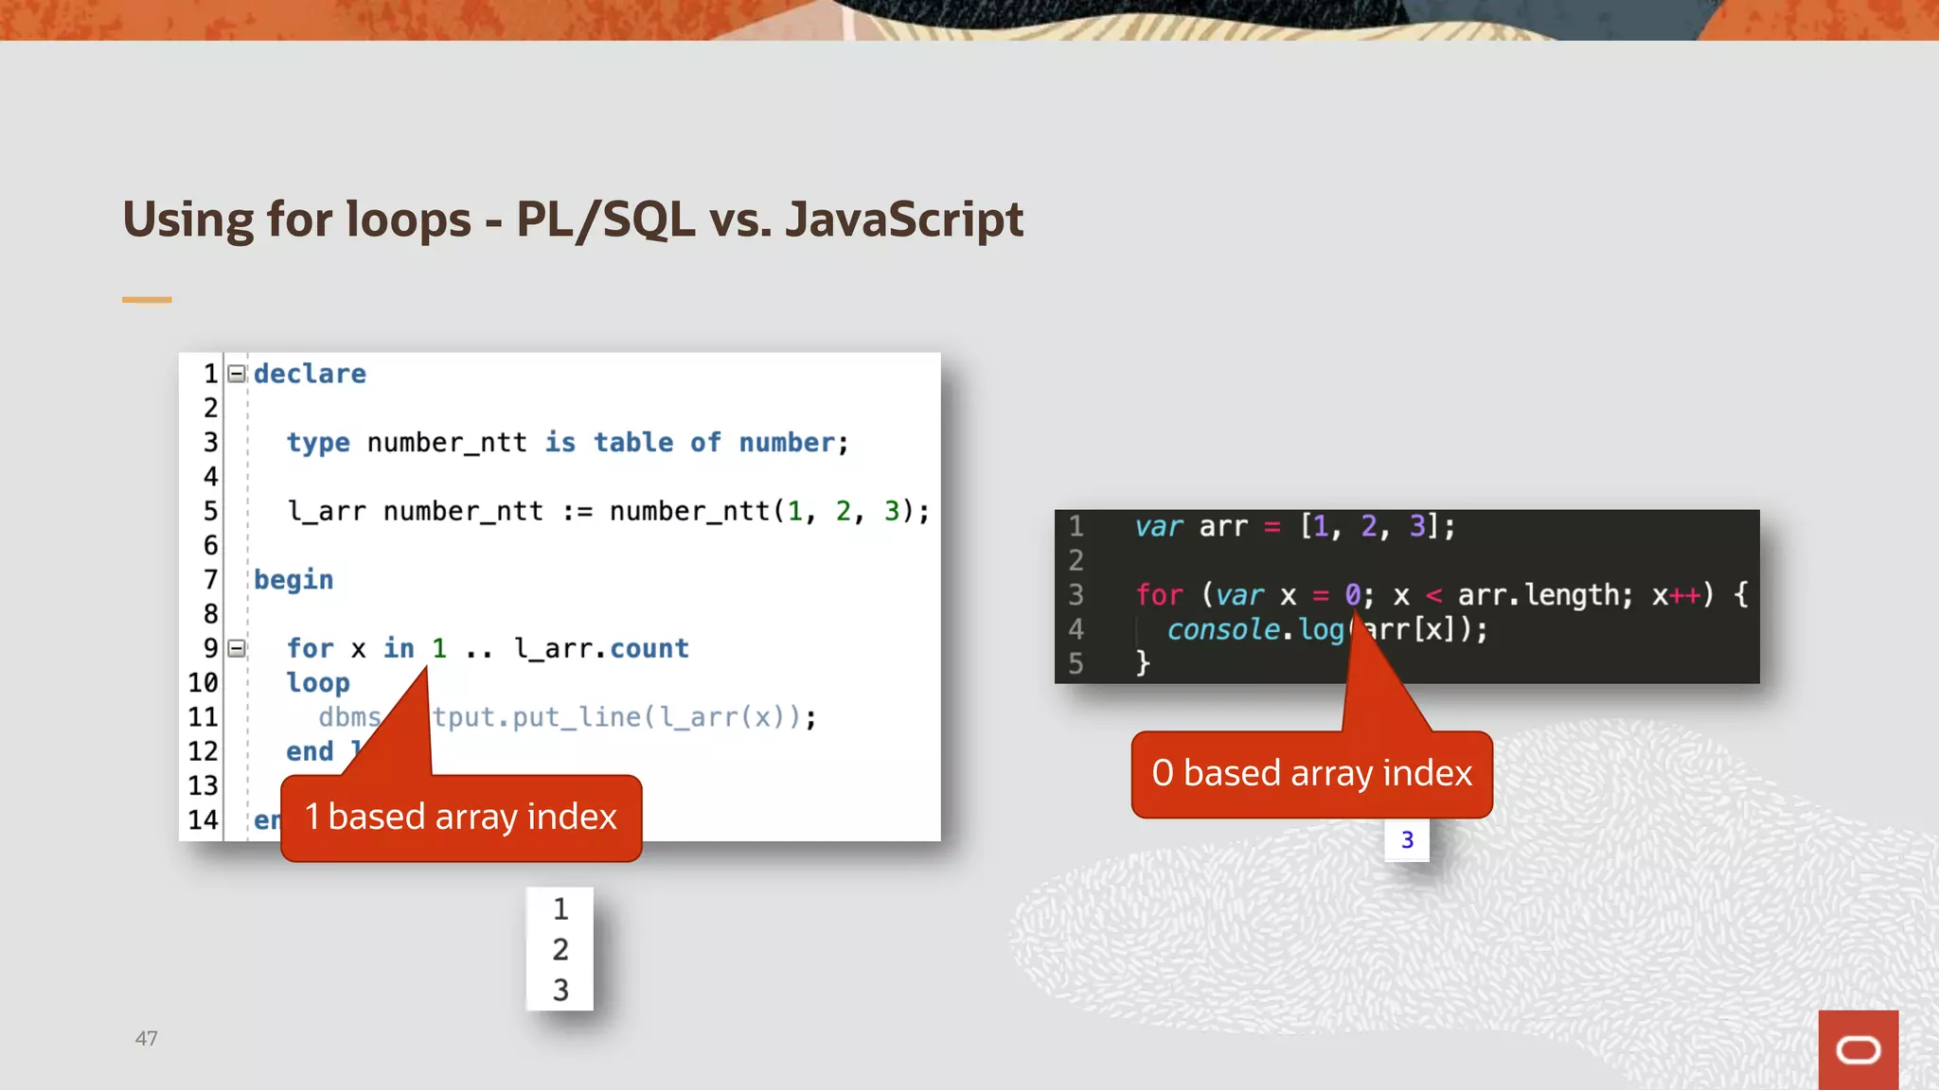Viewport: 1939px width, 1090px height.
Task: Click the 'end' keyword on line 12
Action: (x=310, y=751)
